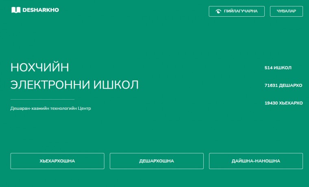Screen dimensions: 309x187
Task: Open the ДЕШАРХОШНА section
Action: [157, 161]
